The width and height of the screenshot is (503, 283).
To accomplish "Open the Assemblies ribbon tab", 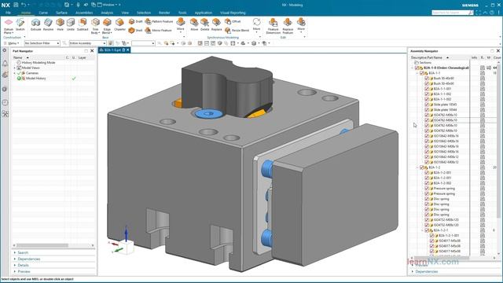I will point(84,13).
